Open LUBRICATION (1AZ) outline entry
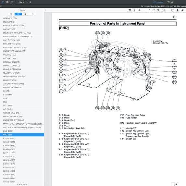The image size is (186, 186). (11, 62)
